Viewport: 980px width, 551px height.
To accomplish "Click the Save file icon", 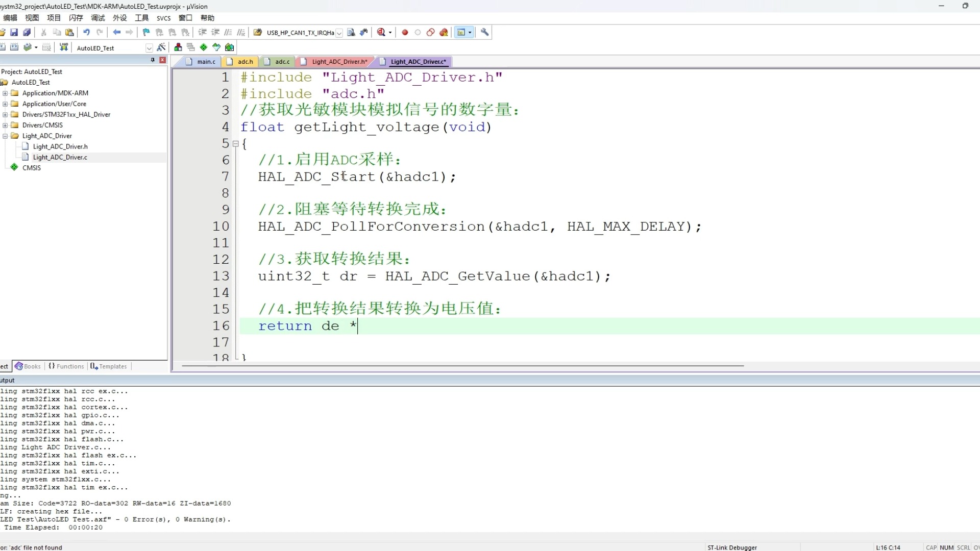I will pyautogui.click(x=14, y=32).
